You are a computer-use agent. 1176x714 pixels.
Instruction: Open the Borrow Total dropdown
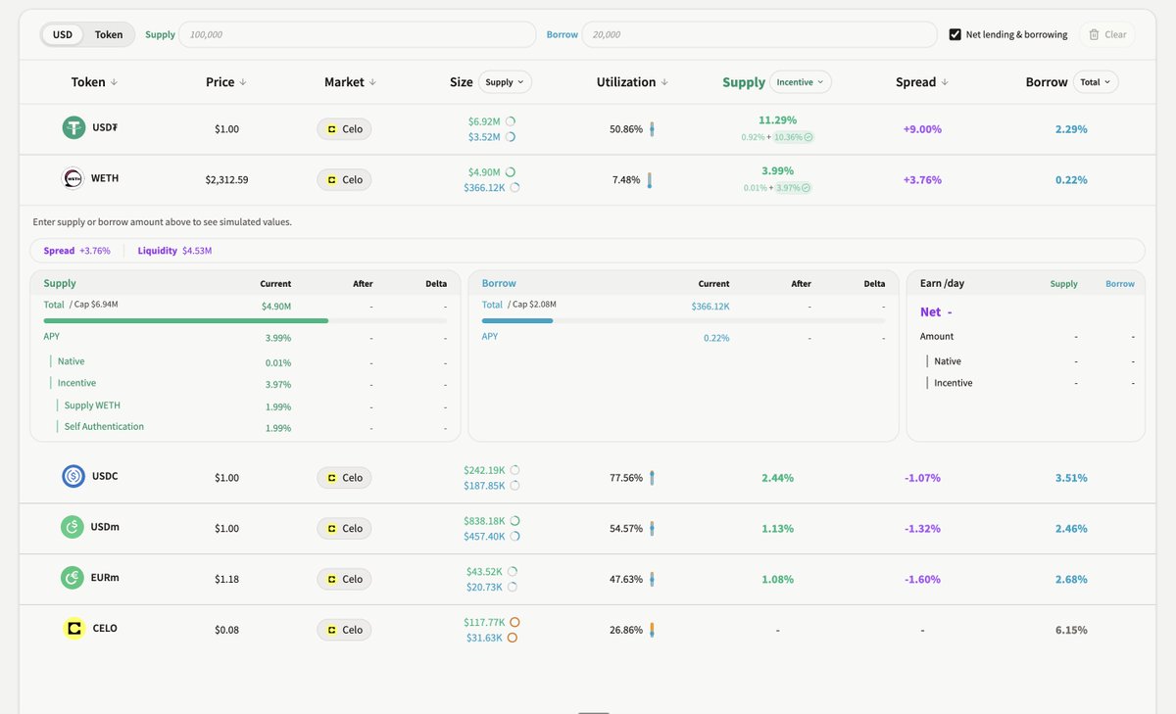pos(1096,82)
